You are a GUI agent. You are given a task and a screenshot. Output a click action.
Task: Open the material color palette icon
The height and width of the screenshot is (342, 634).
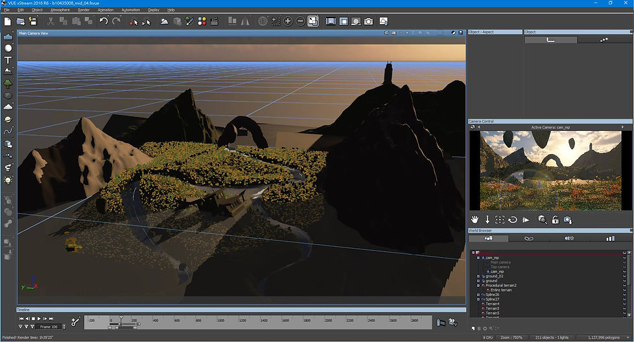click(202, 21)
